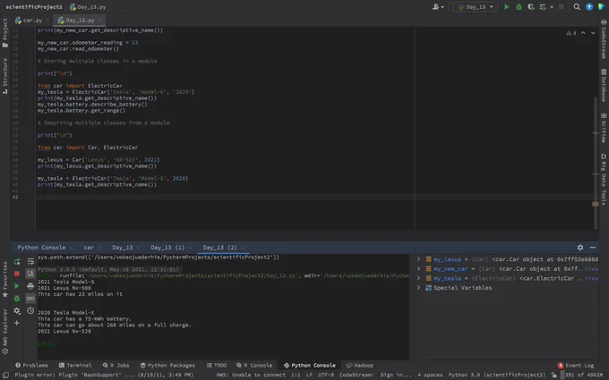Open the CodeStream side panel

tap(604, 38)
